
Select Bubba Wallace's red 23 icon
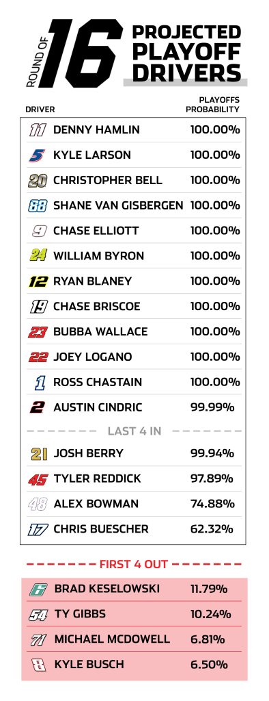coord(38,332)
